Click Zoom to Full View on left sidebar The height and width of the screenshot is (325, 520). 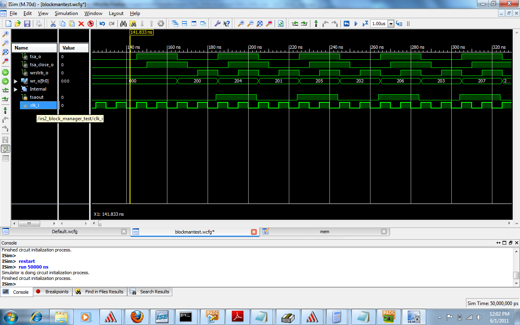[5, 52]
